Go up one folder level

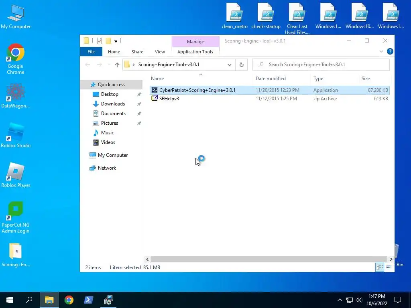(117, 65)
